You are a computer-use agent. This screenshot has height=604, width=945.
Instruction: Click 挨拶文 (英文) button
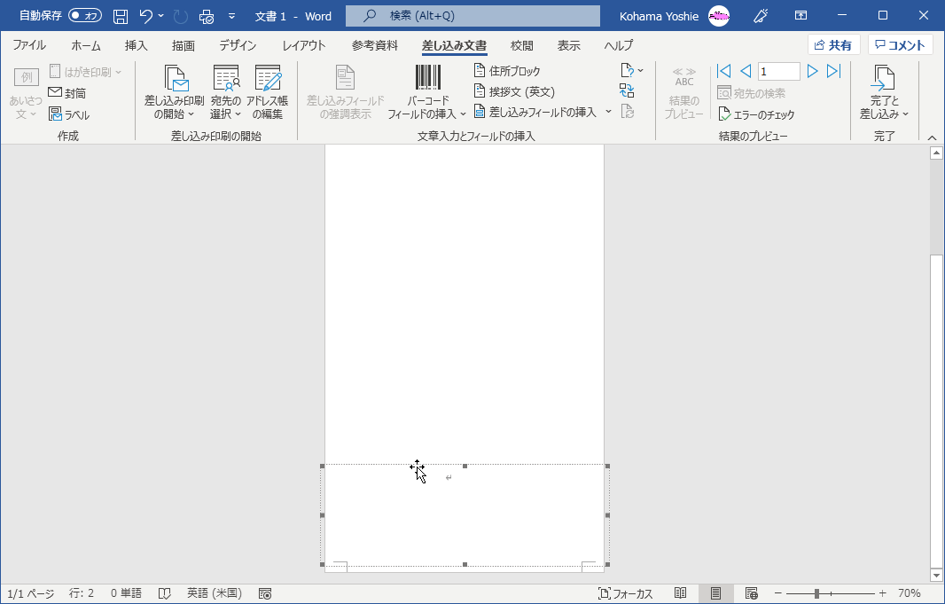[x=514, y=91]
